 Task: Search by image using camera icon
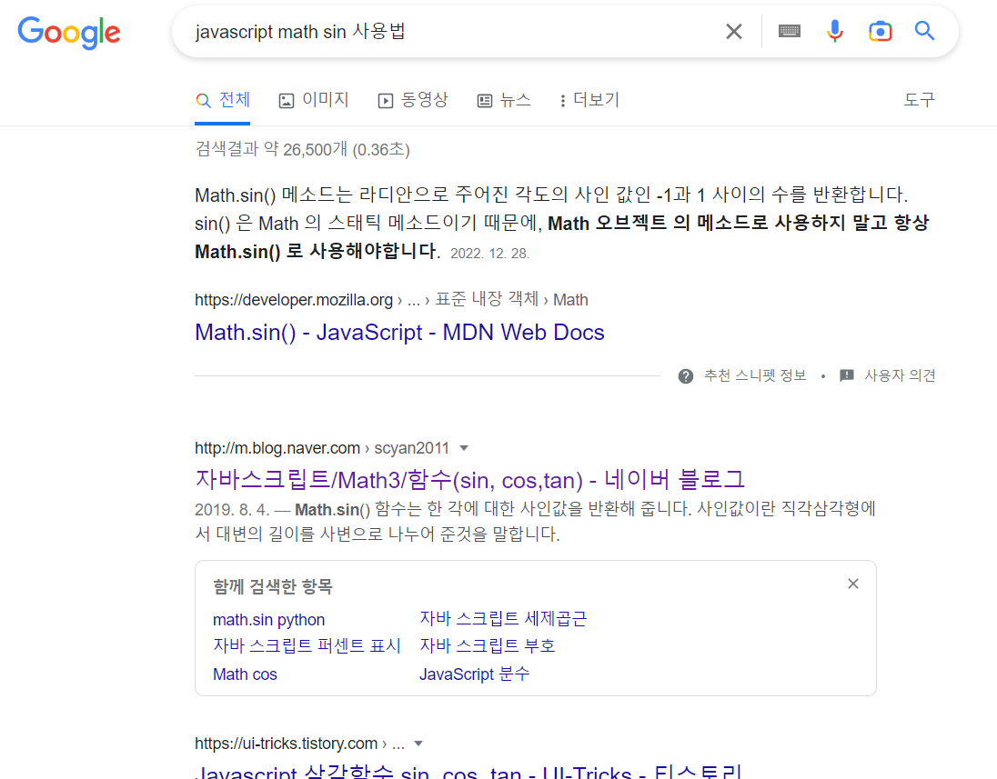pos(880,31)
